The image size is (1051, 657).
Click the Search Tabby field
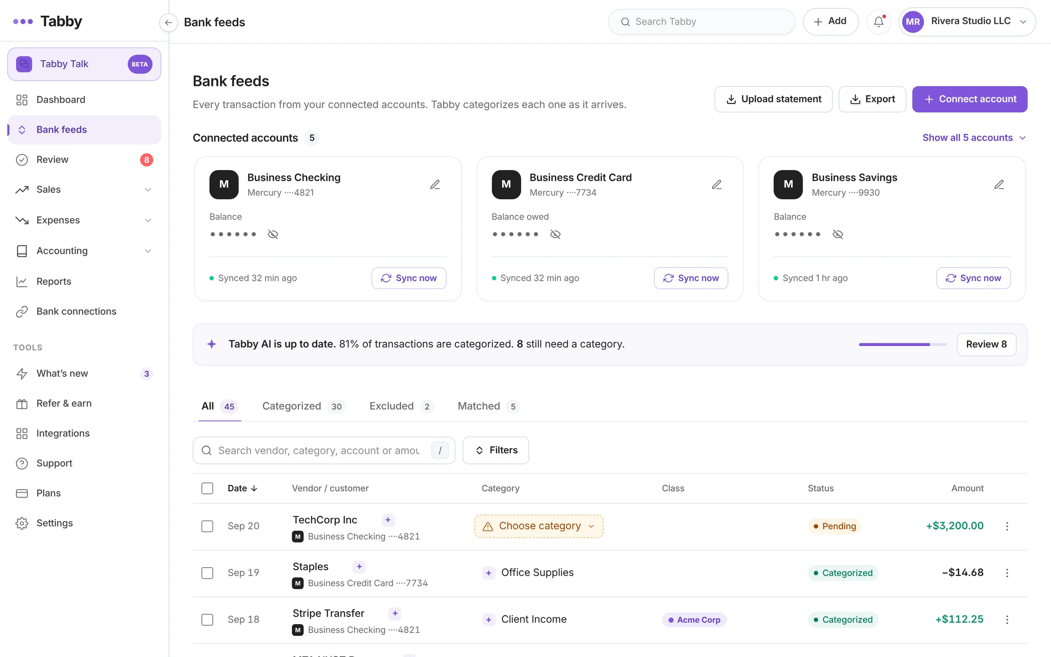coord(702,22)
